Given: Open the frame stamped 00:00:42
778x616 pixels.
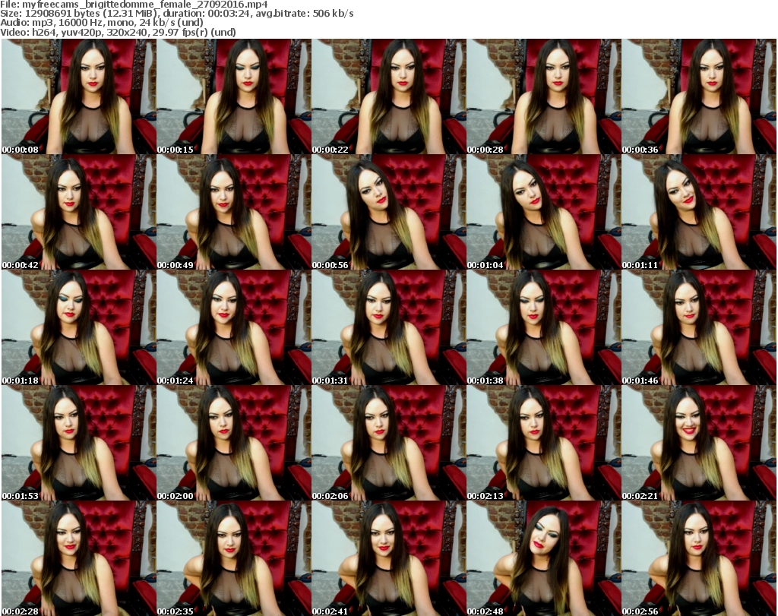Looking at the screenshot, I should (x=78, y=212).
